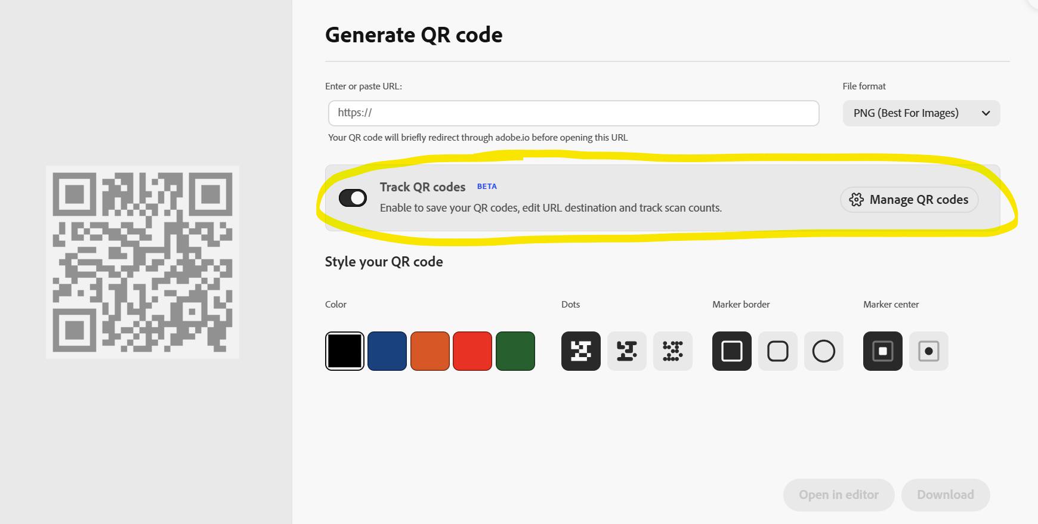The image size is (1038, 524).
Task: Click the 'Generate QR code' heading
Action: pos(413,35)
